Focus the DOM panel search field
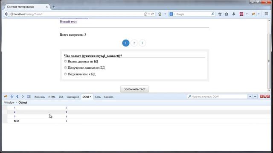 pyautogui.click(x=218, y=96)
